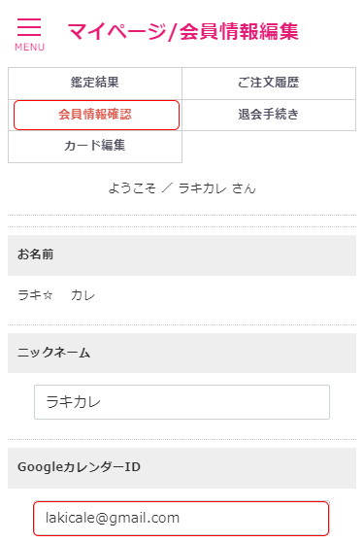Image resolution: width=363 pixels, height=543 pixels.
Task: Focus the lakicale@gmail.com input field
Action: pyautogui.click(x=181, y=519)
